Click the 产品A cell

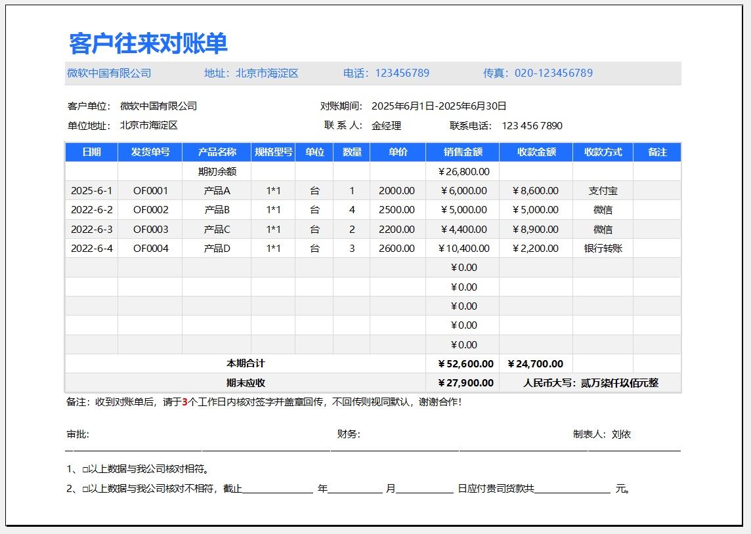tap(217, 190)
